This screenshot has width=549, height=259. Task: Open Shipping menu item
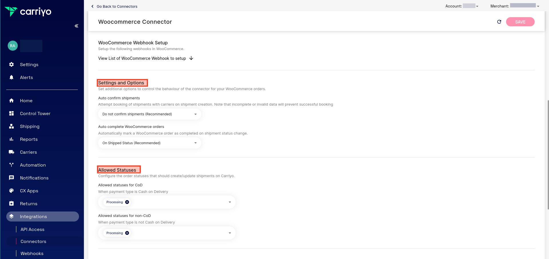click(30, 126)
